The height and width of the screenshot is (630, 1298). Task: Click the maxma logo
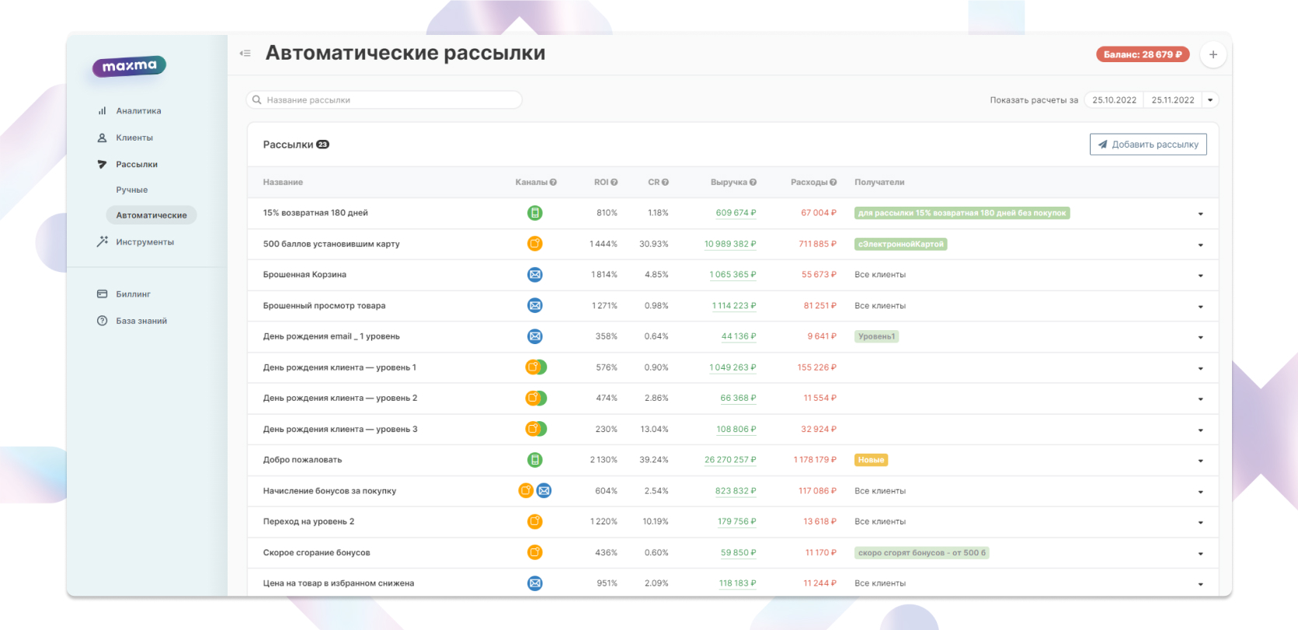click(x=129, y=67)
